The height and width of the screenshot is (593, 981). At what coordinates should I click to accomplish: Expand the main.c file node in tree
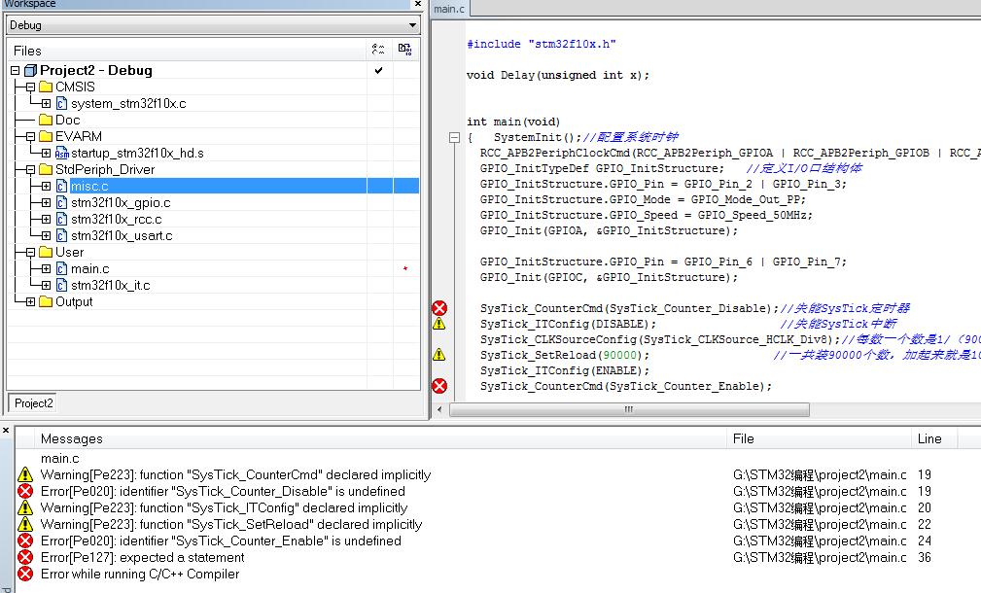pos(47,269)
